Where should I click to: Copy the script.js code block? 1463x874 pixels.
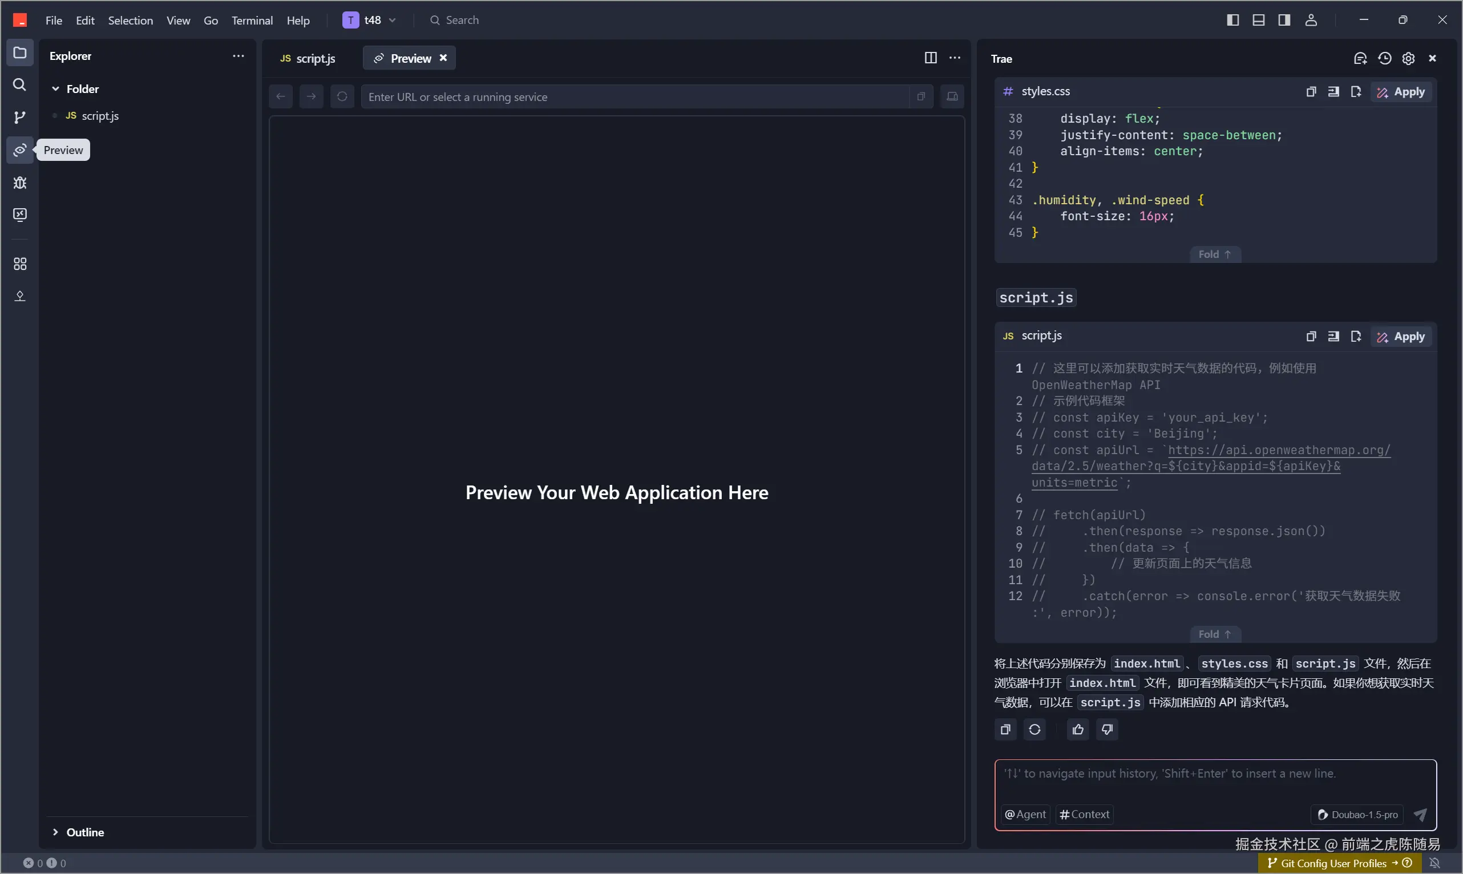point(1311,336)
